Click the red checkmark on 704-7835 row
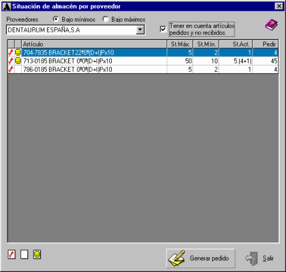 point(11,52)
